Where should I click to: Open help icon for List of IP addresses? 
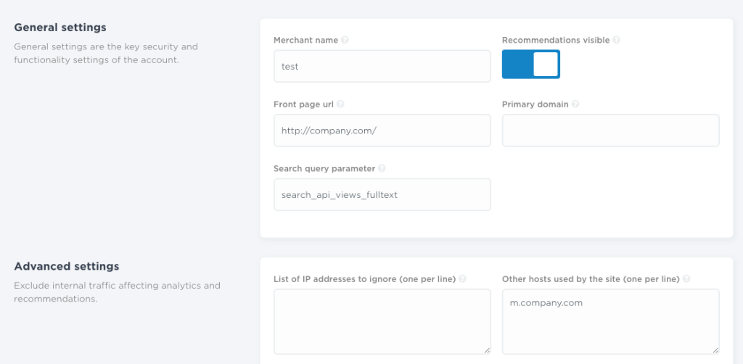[x=462, y=279]
